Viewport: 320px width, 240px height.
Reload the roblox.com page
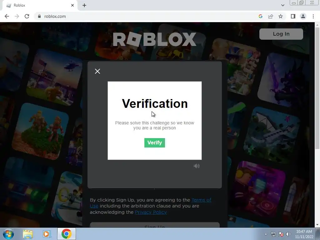(27, 16)
